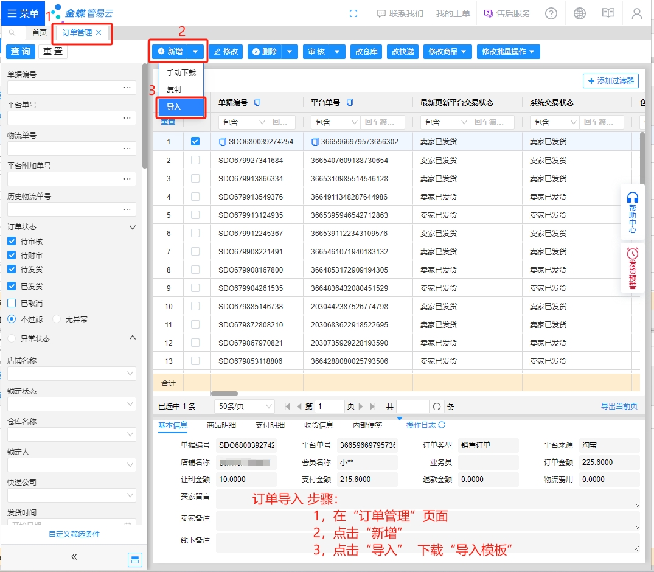This screenshot has height=572, width=654.
Task: Click the copy icon next to 单据编号 header
Action: pyautogui.click(x=257, y=102)
